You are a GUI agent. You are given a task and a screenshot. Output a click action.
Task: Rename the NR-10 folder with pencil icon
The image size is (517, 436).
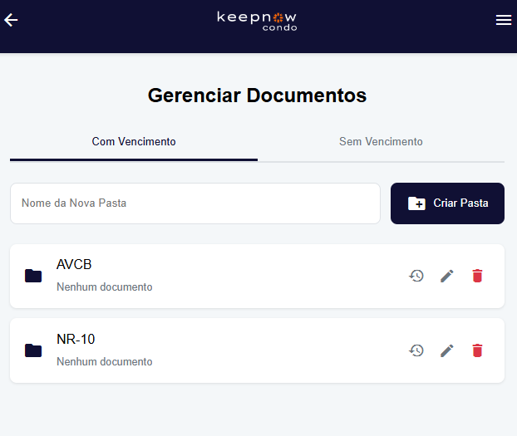pos(447,350)
